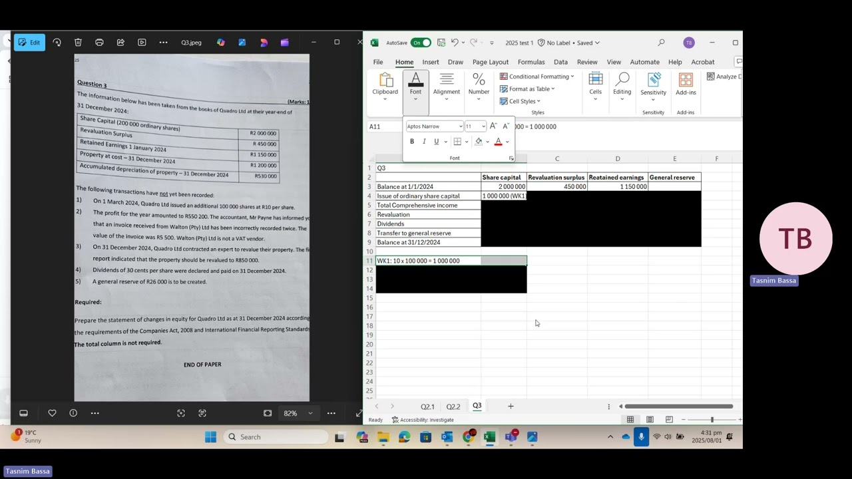Favorite the image with heart icon
Viewport: 852px width, 479px height.
(52, 413)
